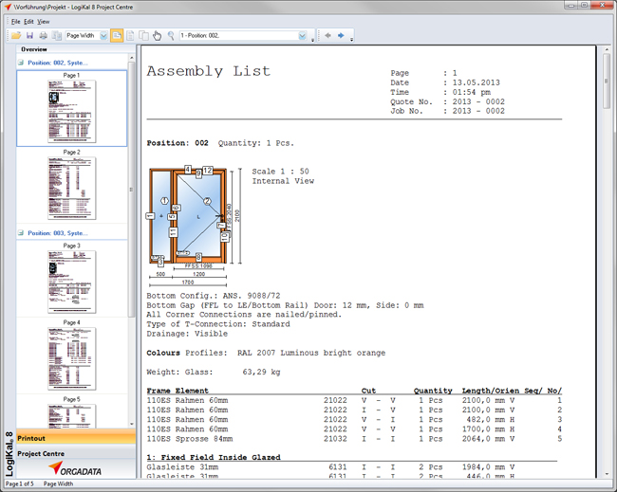Select the Page 5 thumbnail
The width and height of the screenshot is (617, 492).
(x=71, y=416)
